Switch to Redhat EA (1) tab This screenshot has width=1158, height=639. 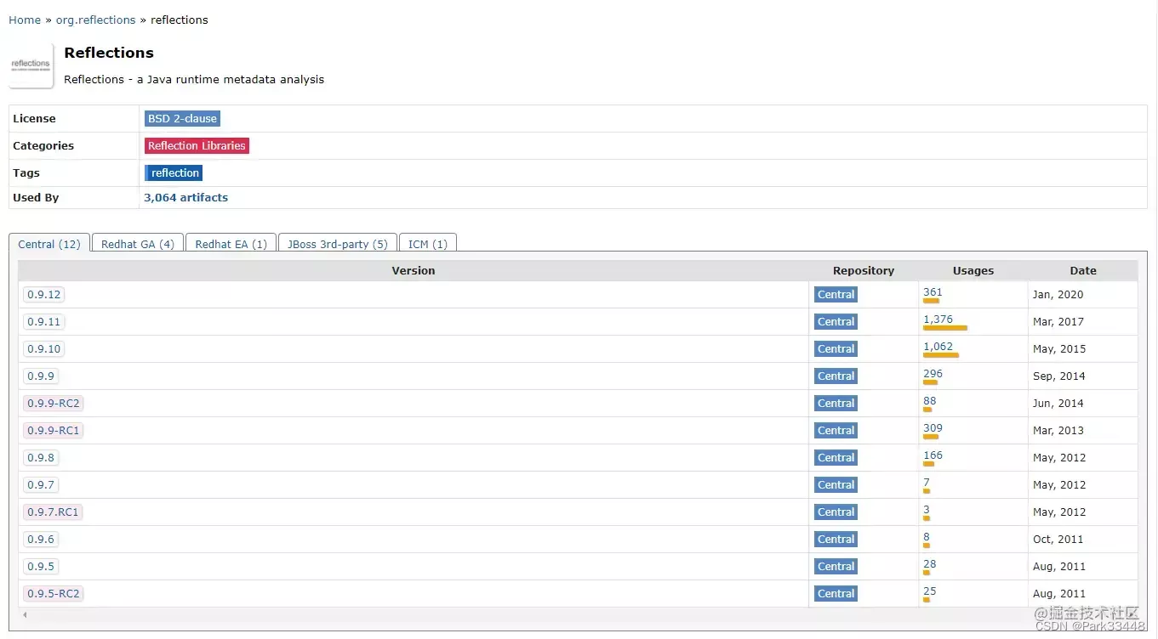pos(231,244)
